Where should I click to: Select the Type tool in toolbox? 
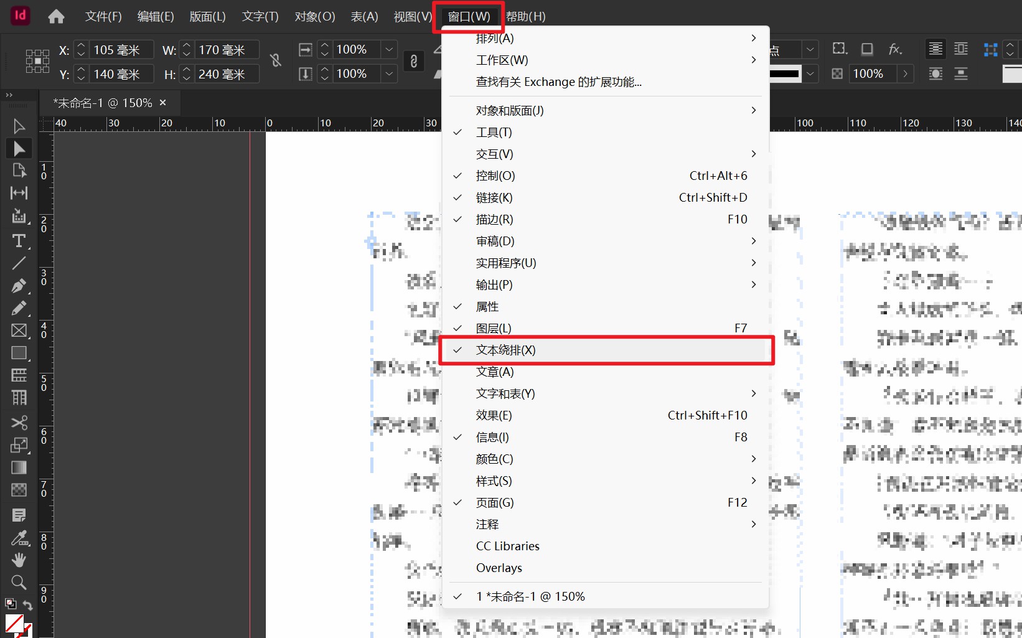(19, 241)
